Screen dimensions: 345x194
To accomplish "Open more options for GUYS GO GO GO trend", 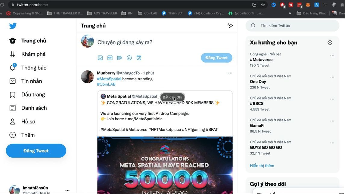I will [332, 143].
